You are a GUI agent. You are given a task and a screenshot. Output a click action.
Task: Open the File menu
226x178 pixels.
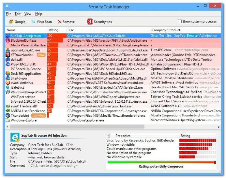point(8,13)
